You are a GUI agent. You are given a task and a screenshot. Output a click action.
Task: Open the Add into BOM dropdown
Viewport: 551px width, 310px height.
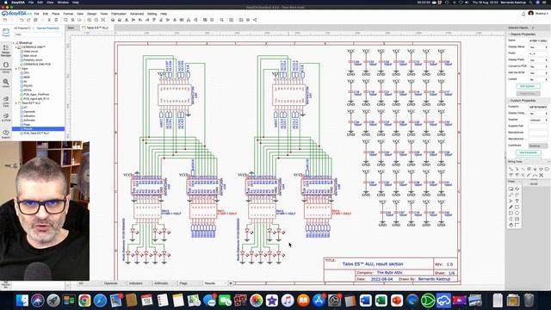[538, 73]
